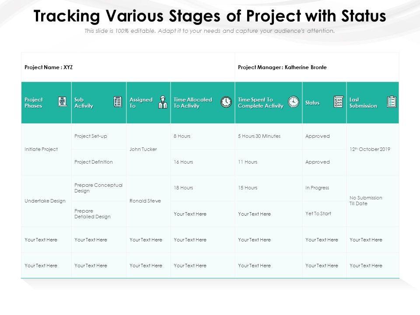The image size is (420, 315).
Task: Select the slide title text
Action: point(210,17)
